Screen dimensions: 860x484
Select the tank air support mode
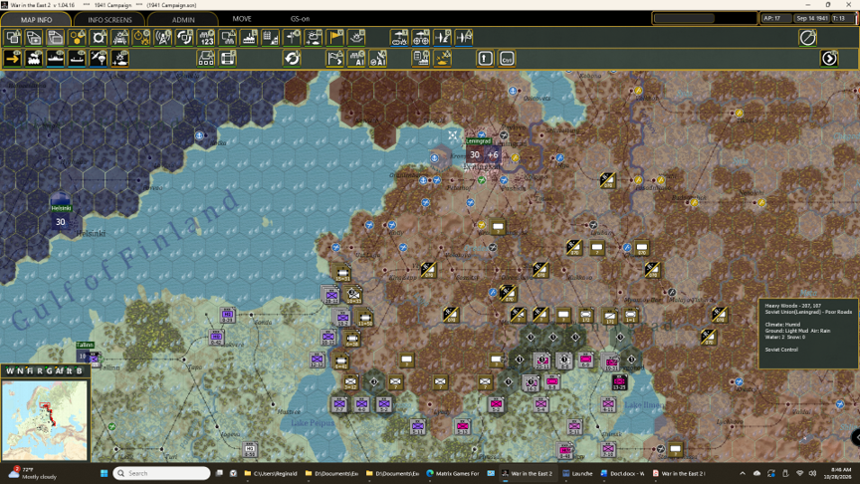[120, 58]
